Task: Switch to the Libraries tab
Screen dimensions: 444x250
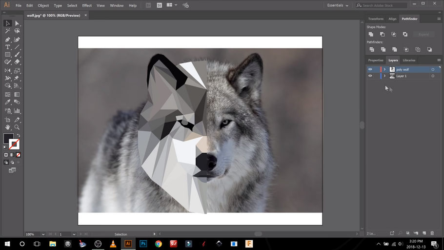Action: (x=409, y=60)
